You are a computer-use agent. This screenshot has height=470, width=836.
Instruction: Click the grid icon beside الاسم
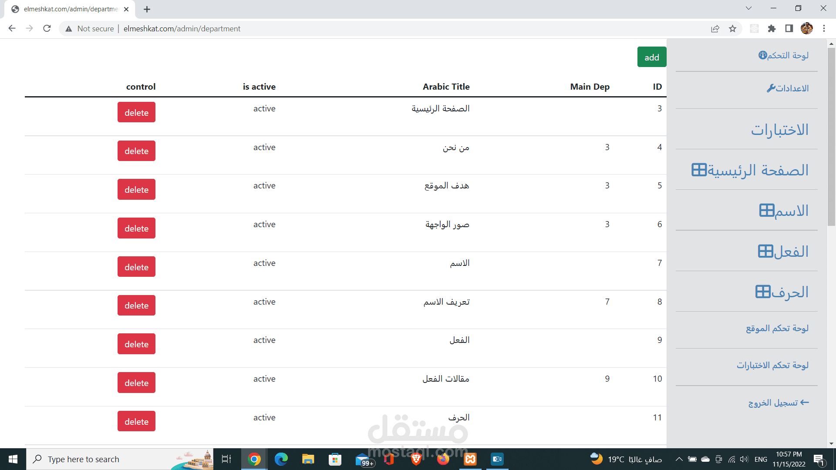(x=766, y=210)
